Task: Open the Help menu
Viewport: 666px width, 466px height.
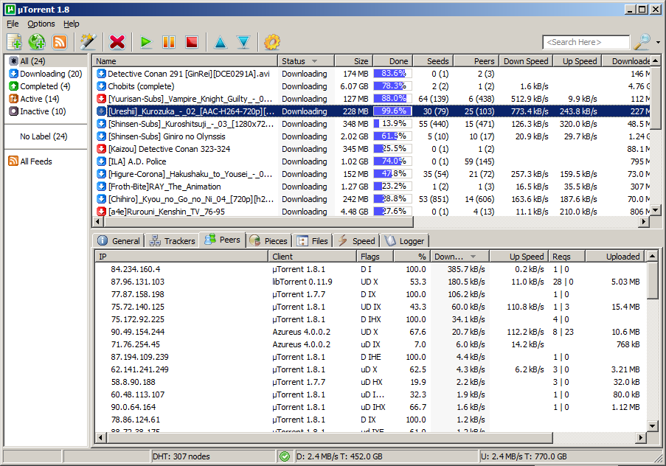Action: [72, 24]
